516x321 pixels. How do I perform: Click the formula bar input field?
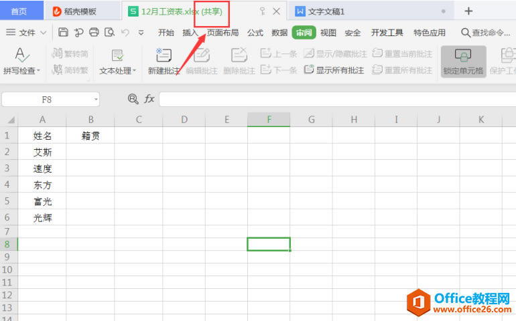coord(337,99)
